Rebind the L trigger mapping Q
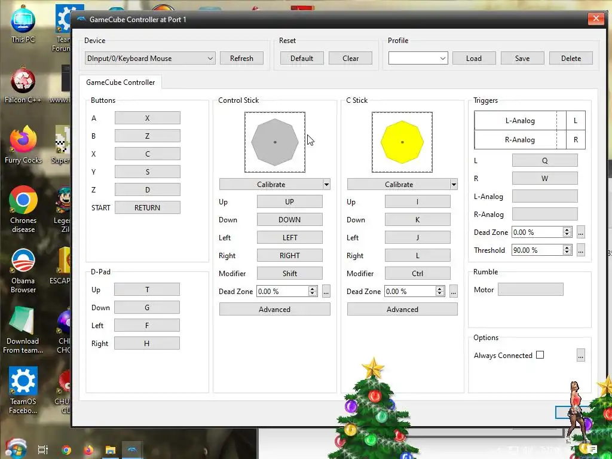The width and height of the screenshot is (612, 459). tap(545, 160)
